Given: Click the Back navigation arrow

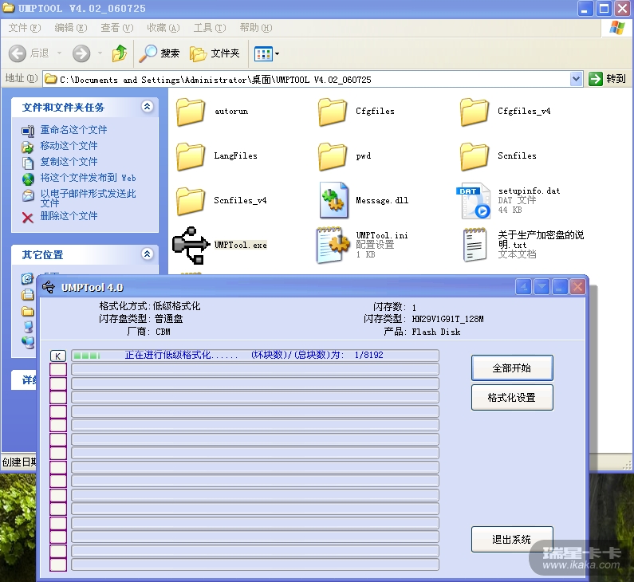Looking at the screenshot, I should coord(18,53).
